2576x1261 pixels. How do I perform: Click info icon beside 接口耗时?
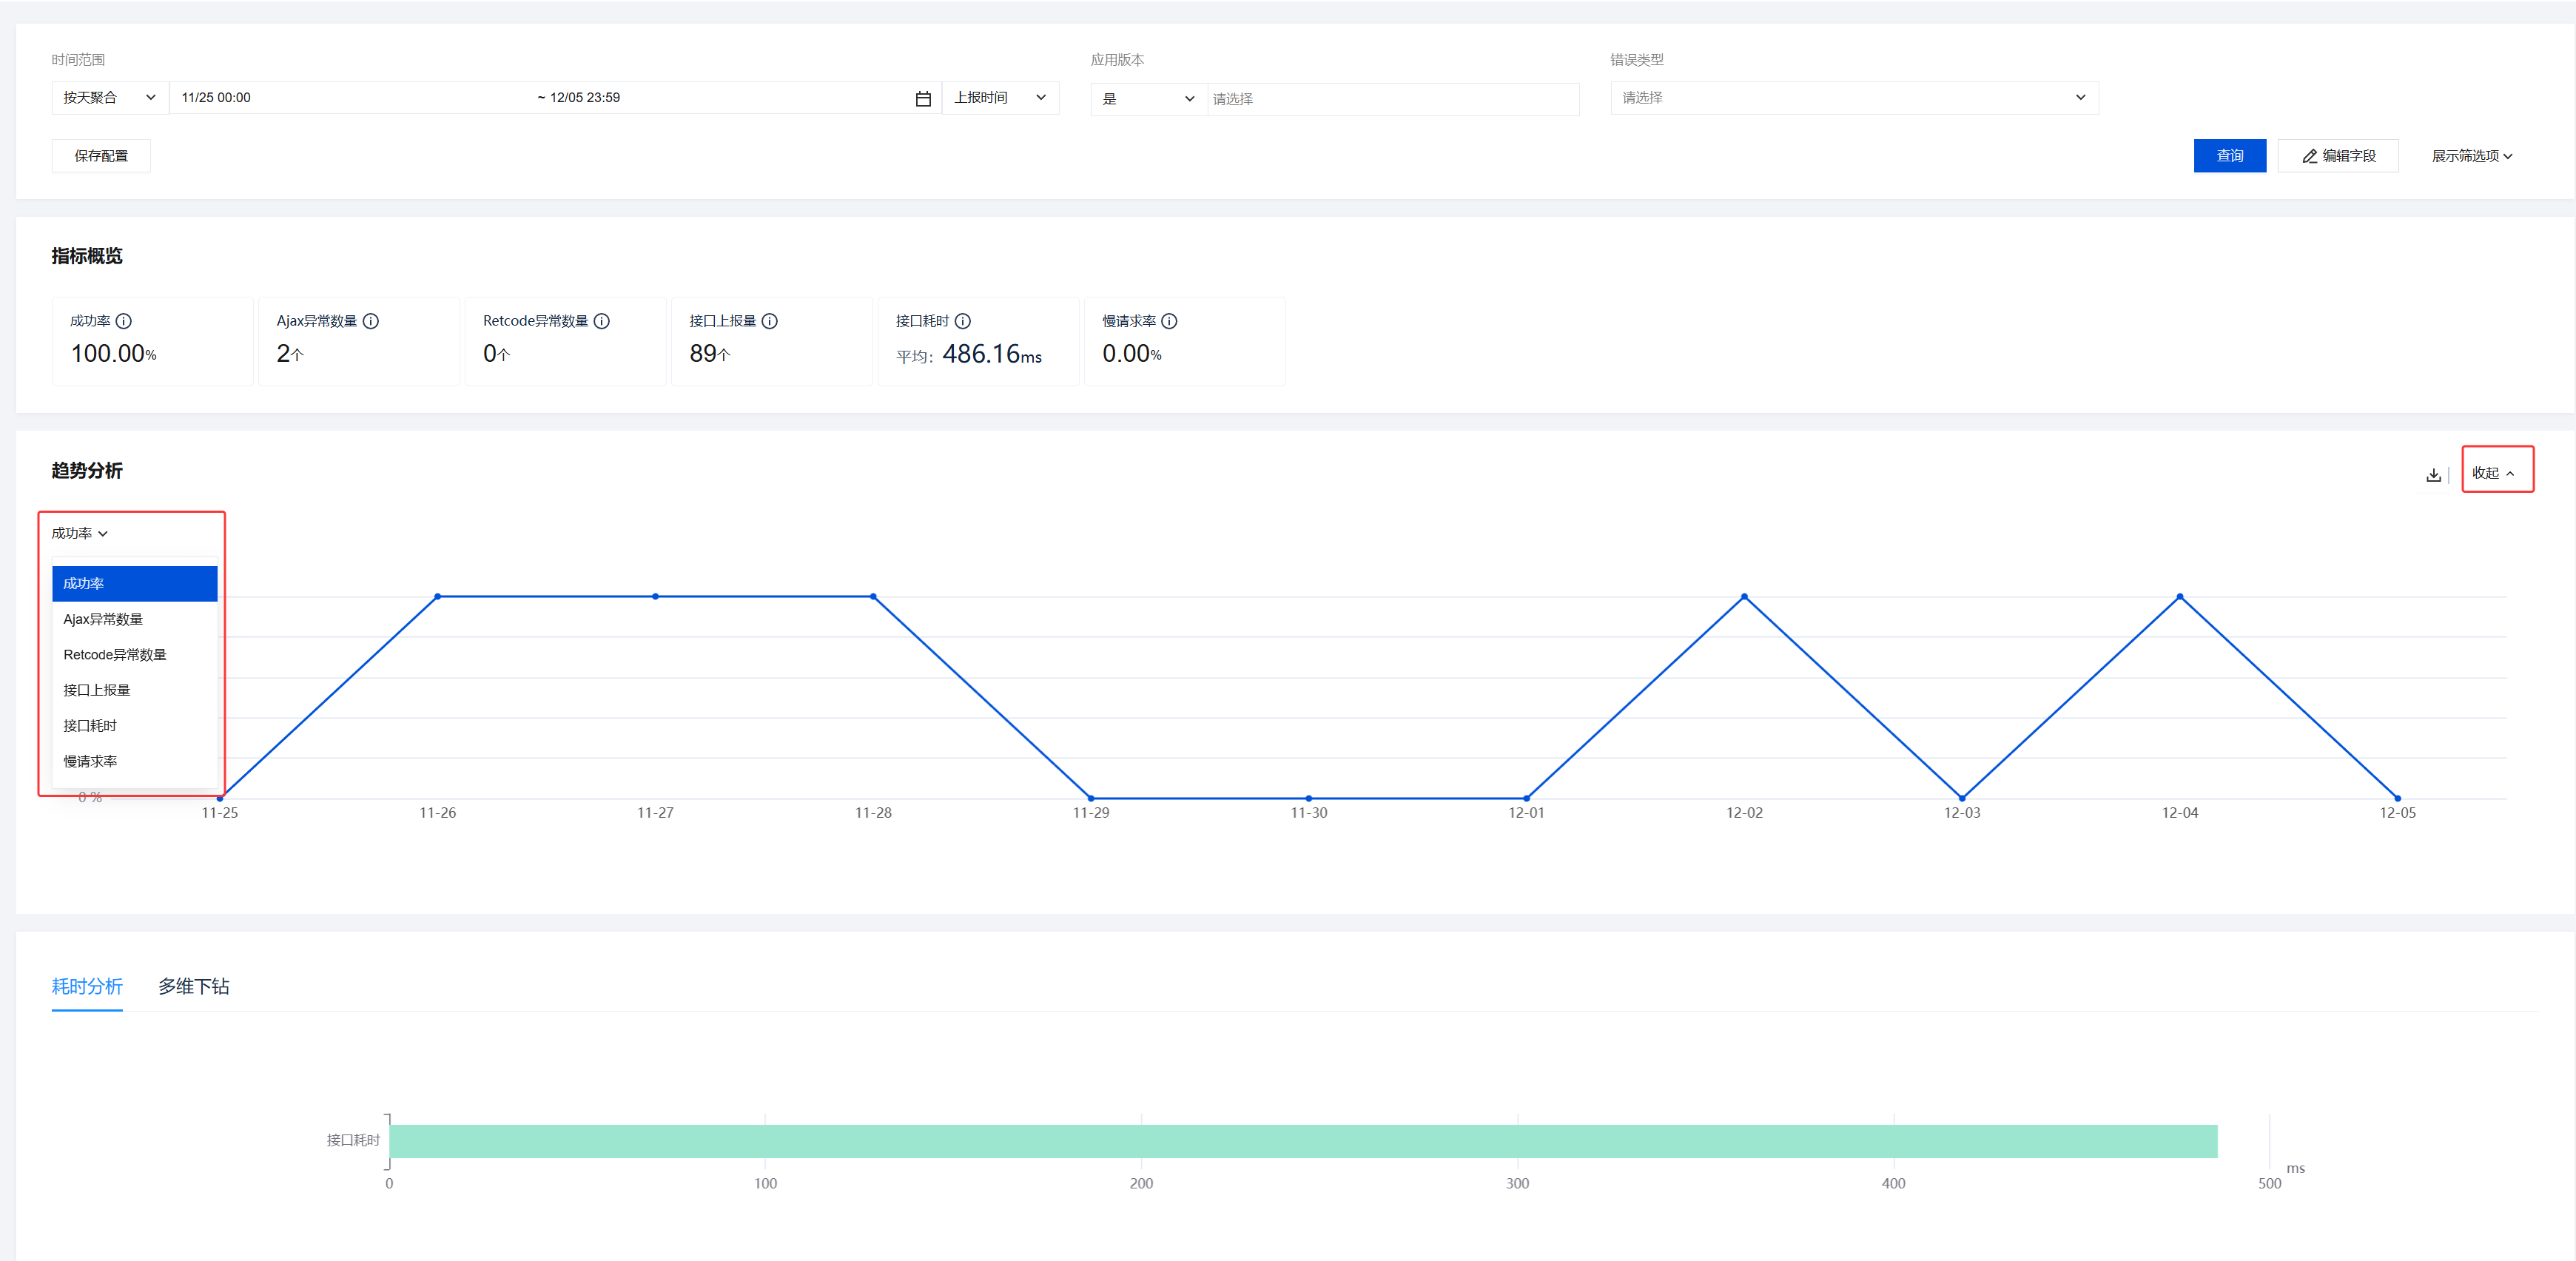[x=963, y=321]
